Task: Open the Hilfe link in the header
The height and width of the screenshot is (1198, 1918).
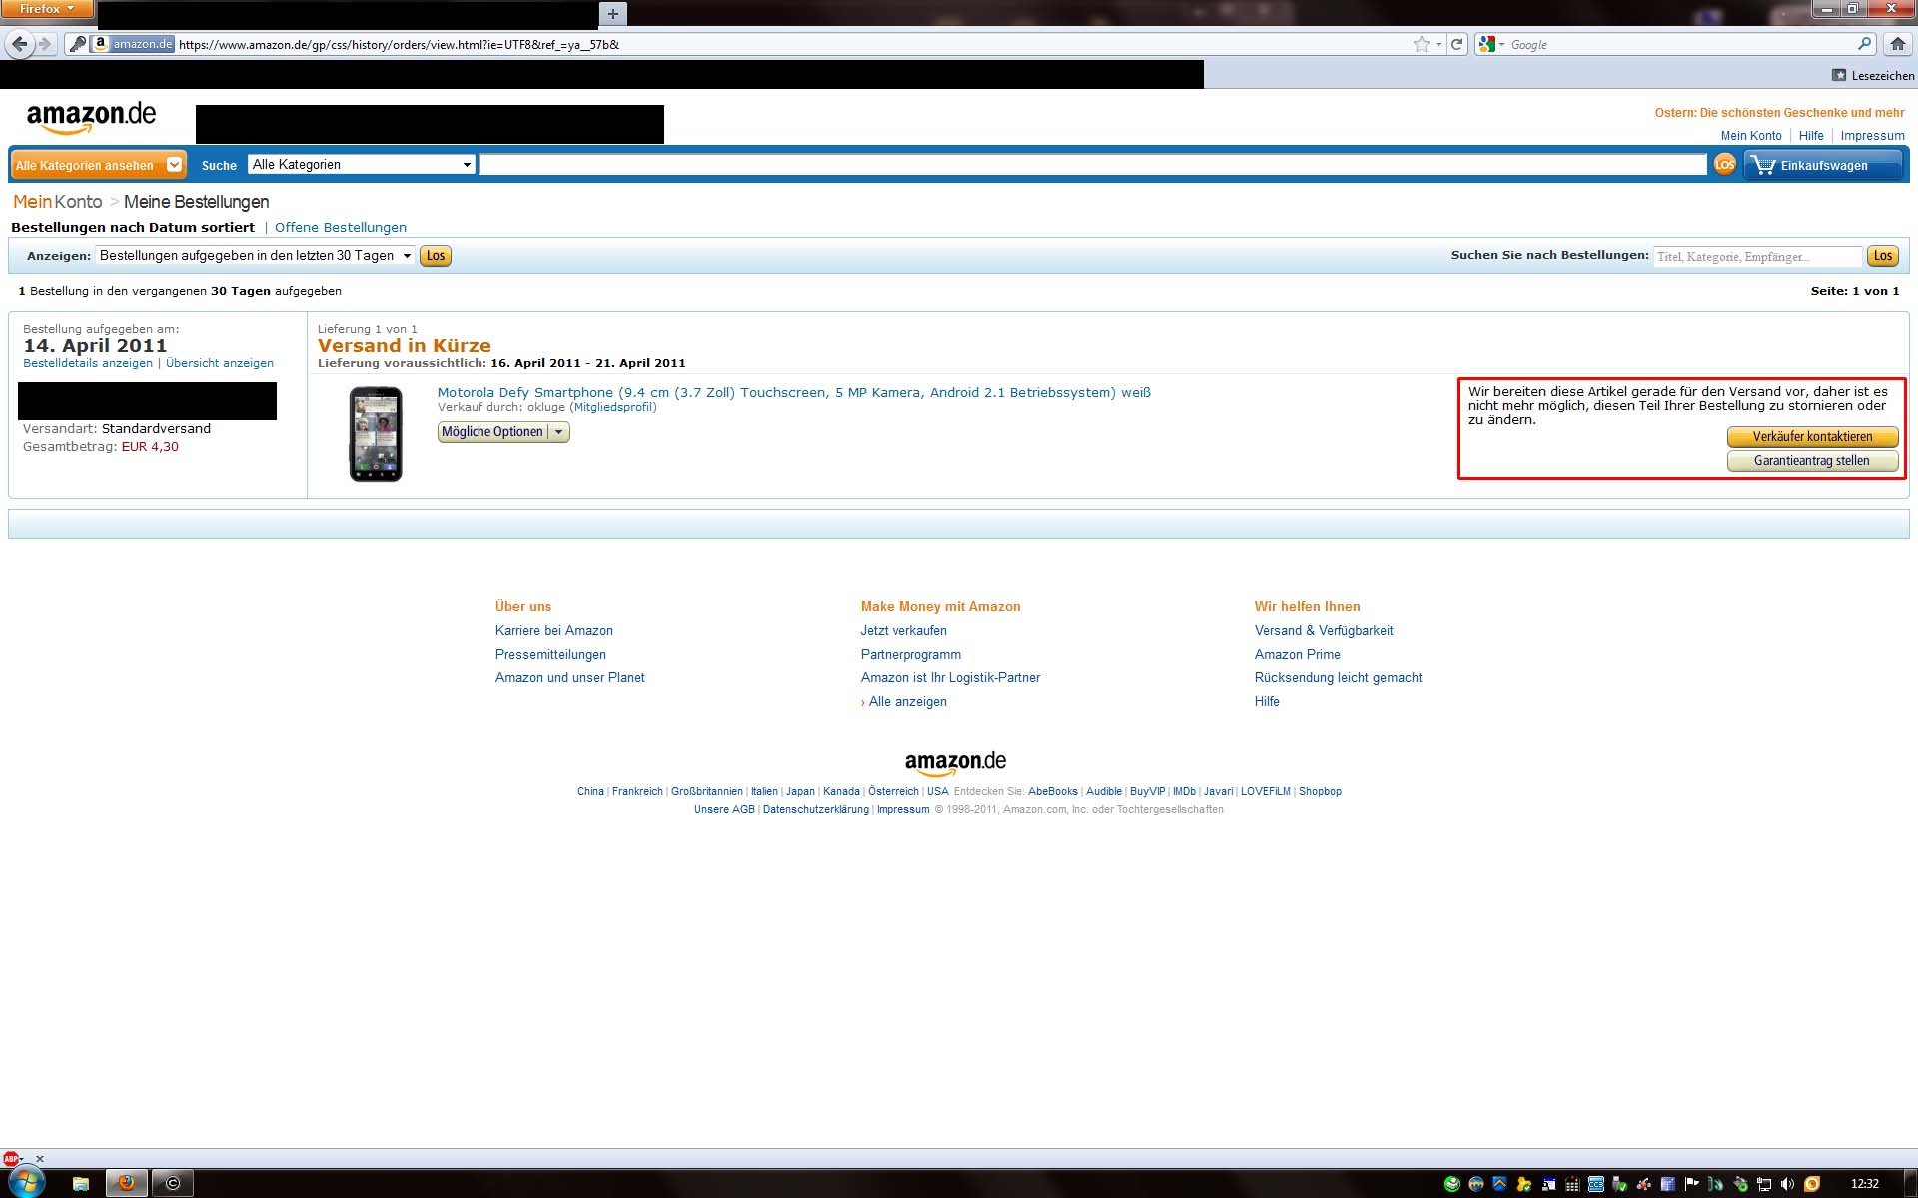Action: [1811, 136]
